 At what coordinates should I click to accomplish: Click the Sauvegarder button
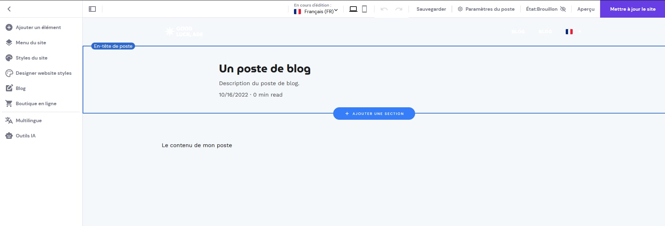pyautogui.click(x=431, y=9)
